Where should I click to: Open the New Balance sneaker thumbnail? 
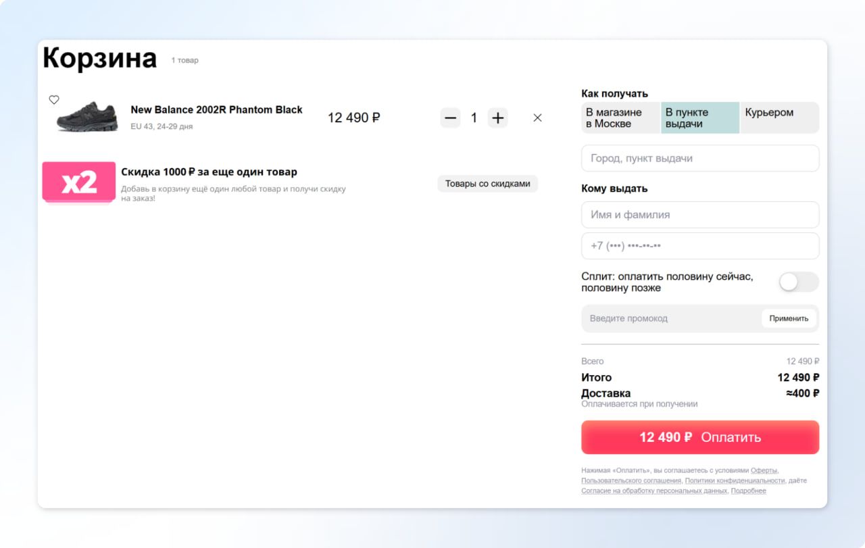[87, 117]
